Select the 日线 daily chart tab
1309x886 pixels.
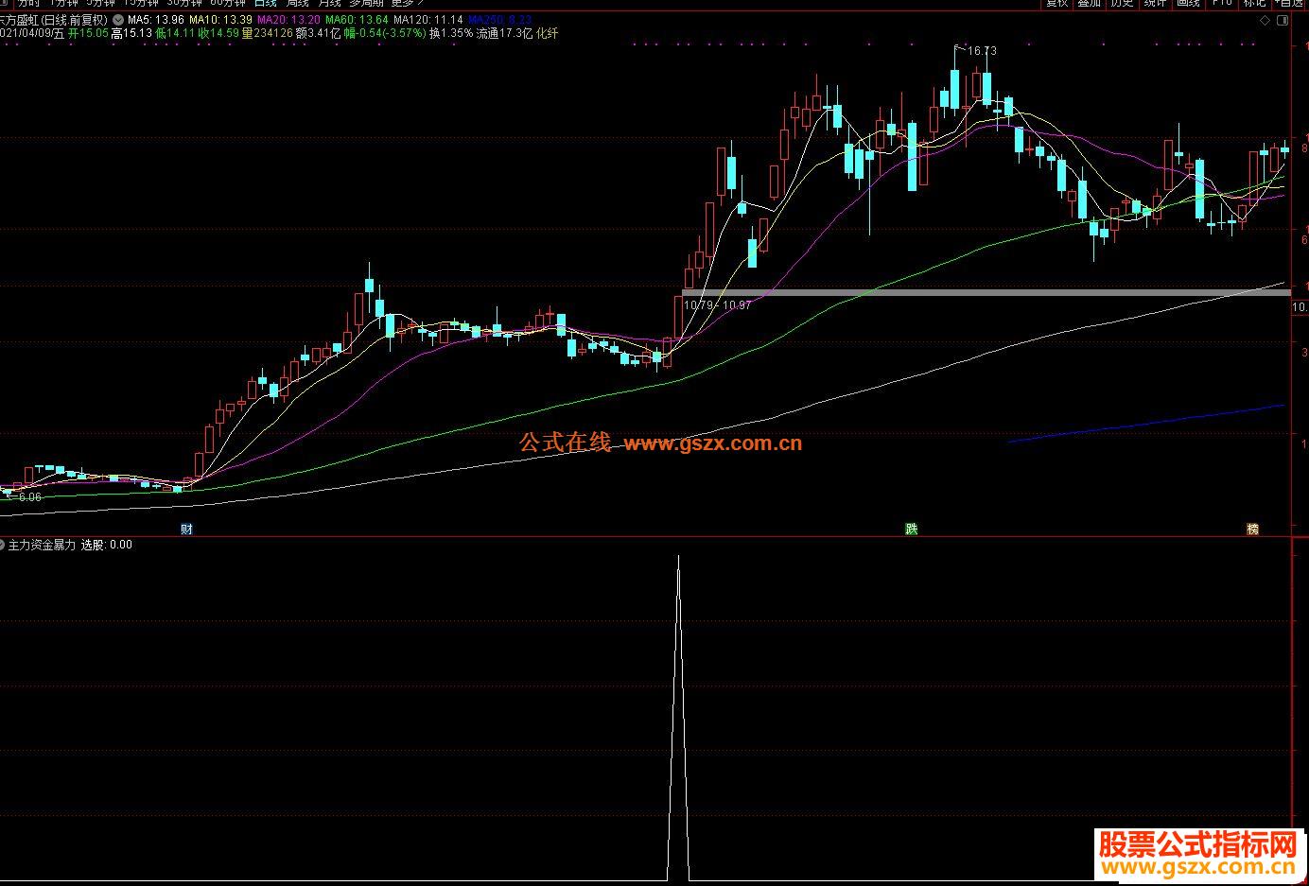tap(266, 4)
